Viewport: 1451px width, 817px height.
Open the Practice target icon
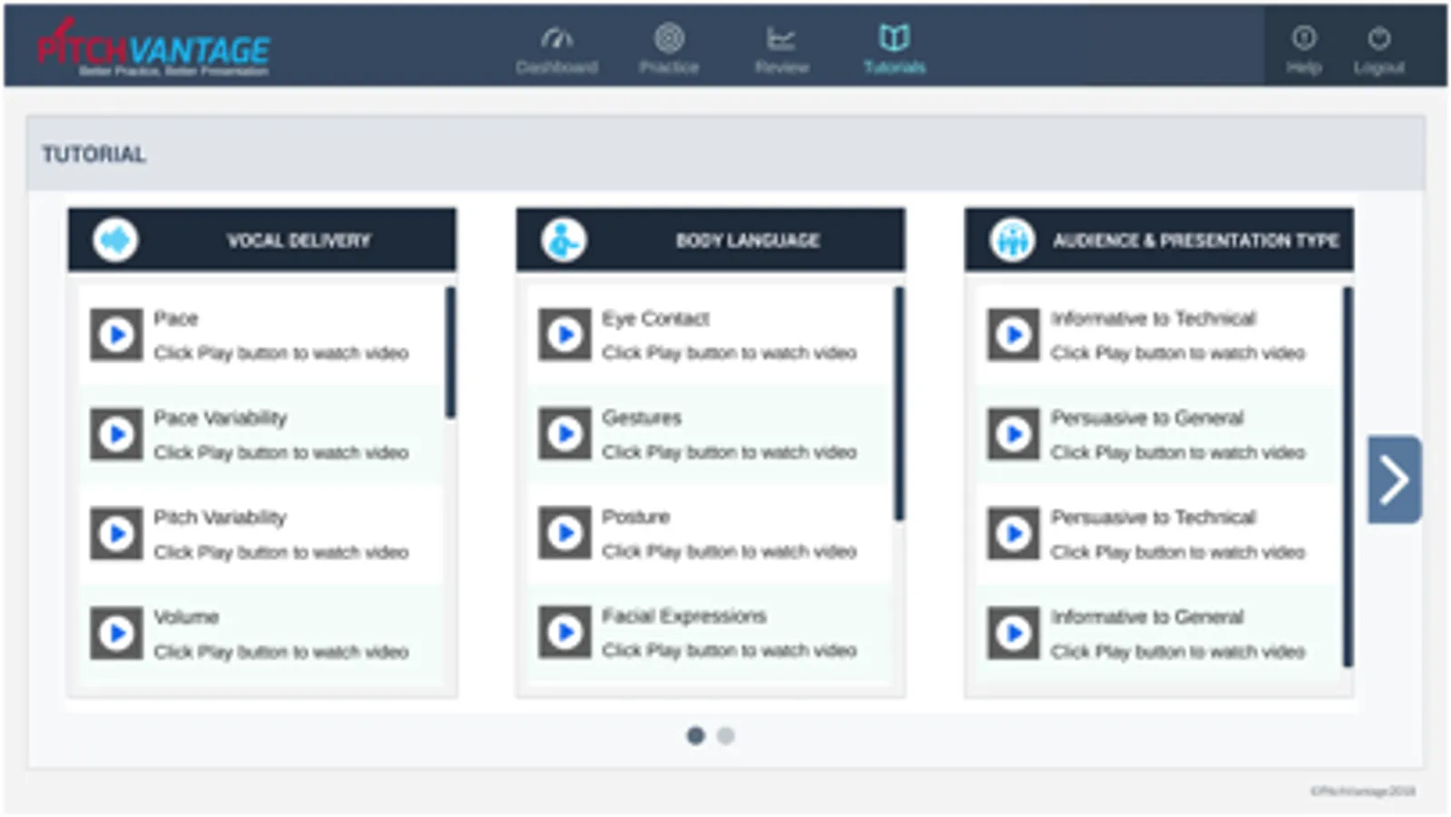(669, 38)
